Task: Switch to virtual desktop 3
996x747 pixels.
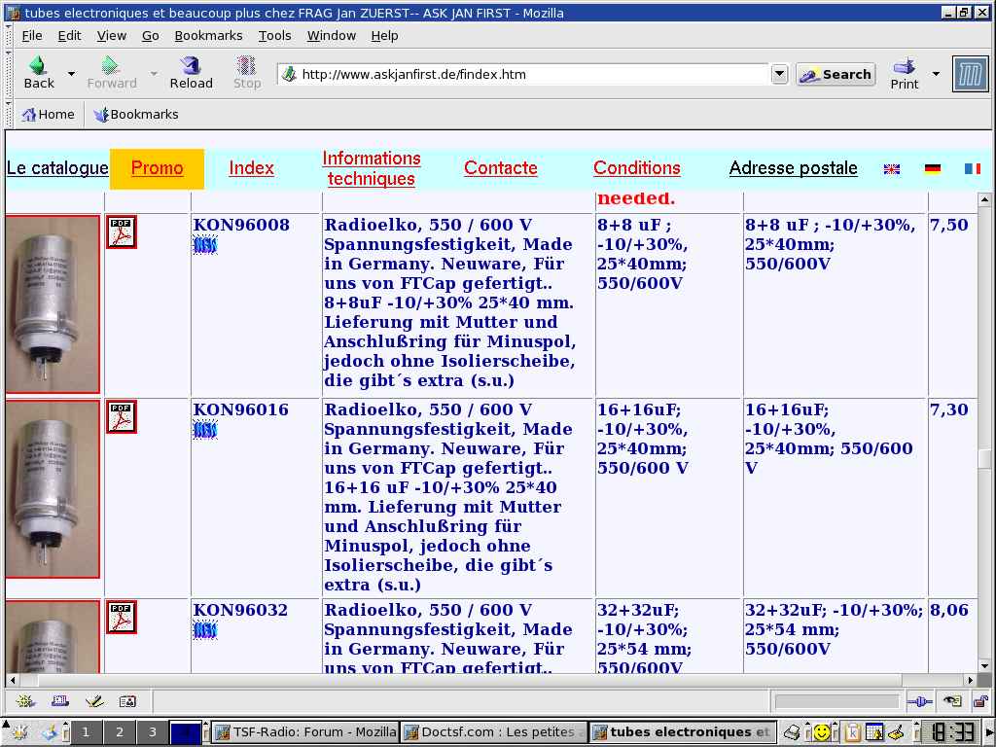Action: (x=152, y=731)
